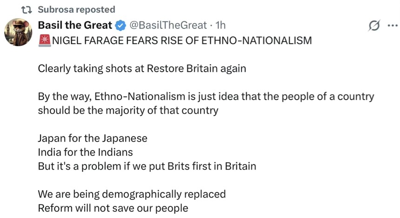Click 'Reform will not save our people' line
Viewport: 400px width, 218px height.
pos(113,208)
